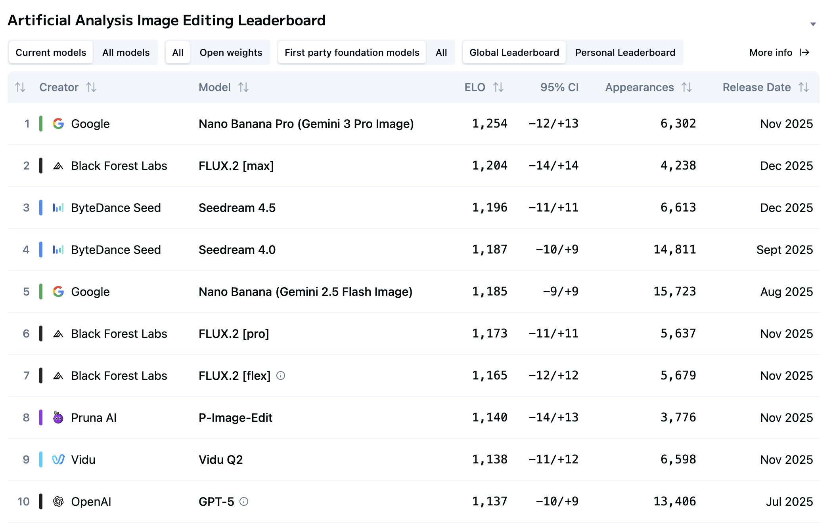Image resolution: width=835 pixels, height=526 pixels.
Task: Click the ByteDance Seed icon for Seedream 4.5
Action: [x=58, y=208]
